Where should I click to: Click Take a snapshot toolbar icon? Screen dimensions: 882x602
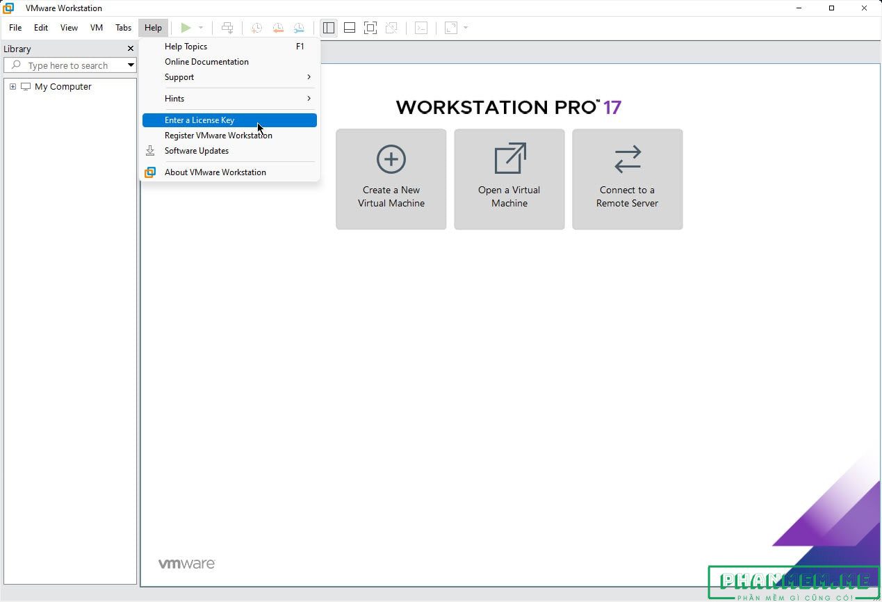[256, 28]
